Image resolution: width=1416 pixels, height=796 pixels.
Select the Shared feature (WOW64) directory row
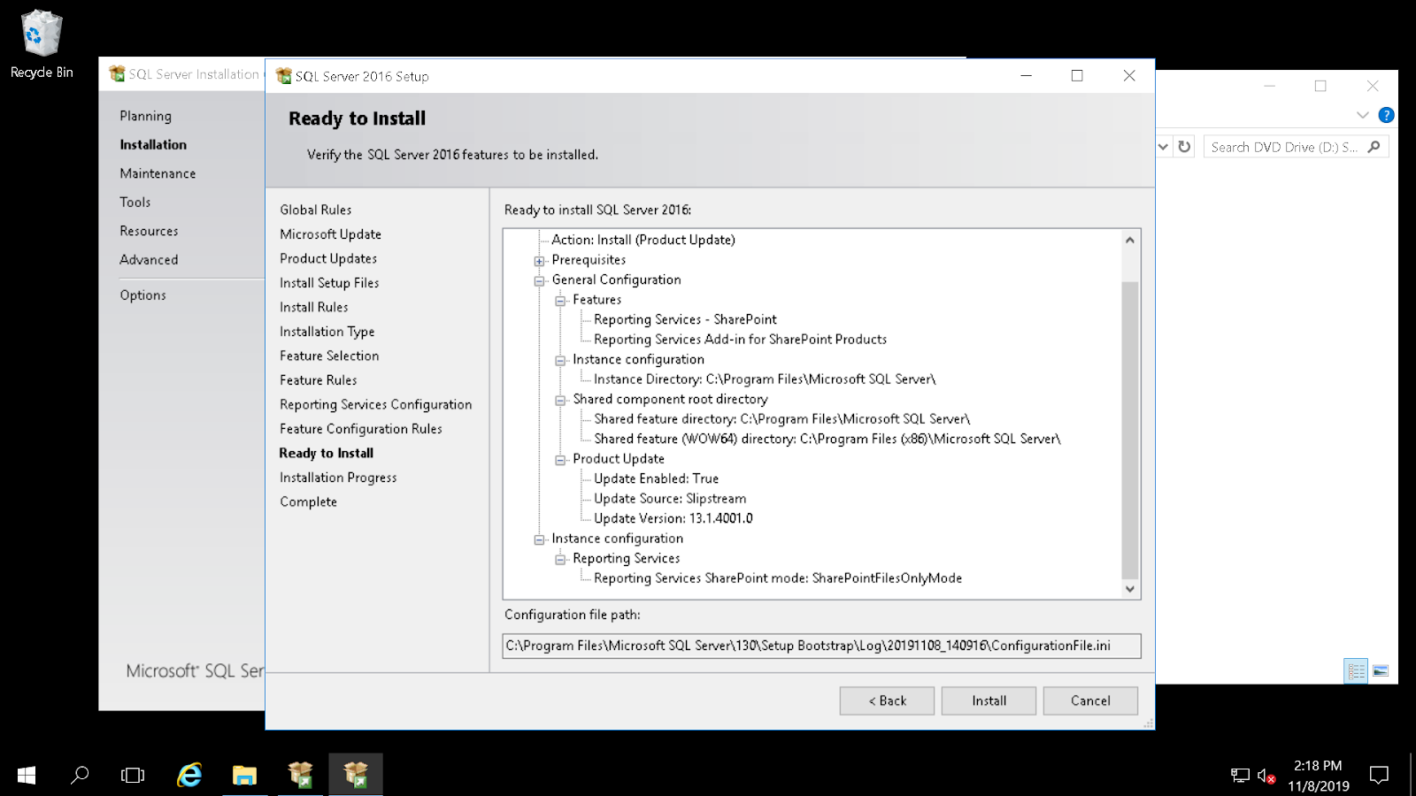[827, 439]
